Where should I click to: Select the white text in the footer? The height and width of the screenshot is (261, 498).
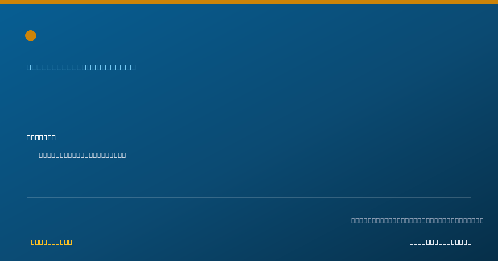point(440,242)
